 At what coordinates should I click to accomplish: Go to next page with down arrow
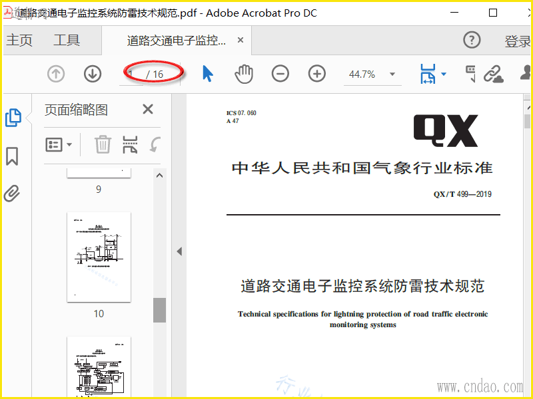pyautogui.click(x=93, y=74)
